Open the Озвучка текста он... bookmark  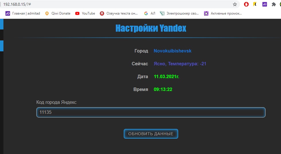(119, 13)
